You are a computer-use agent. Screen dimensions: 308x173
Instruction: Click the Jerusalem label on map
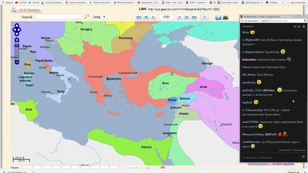169,133
